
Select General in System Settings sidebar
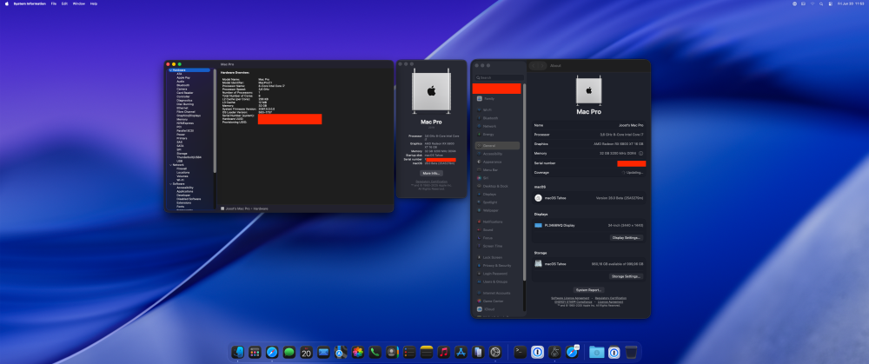[497, 145]
